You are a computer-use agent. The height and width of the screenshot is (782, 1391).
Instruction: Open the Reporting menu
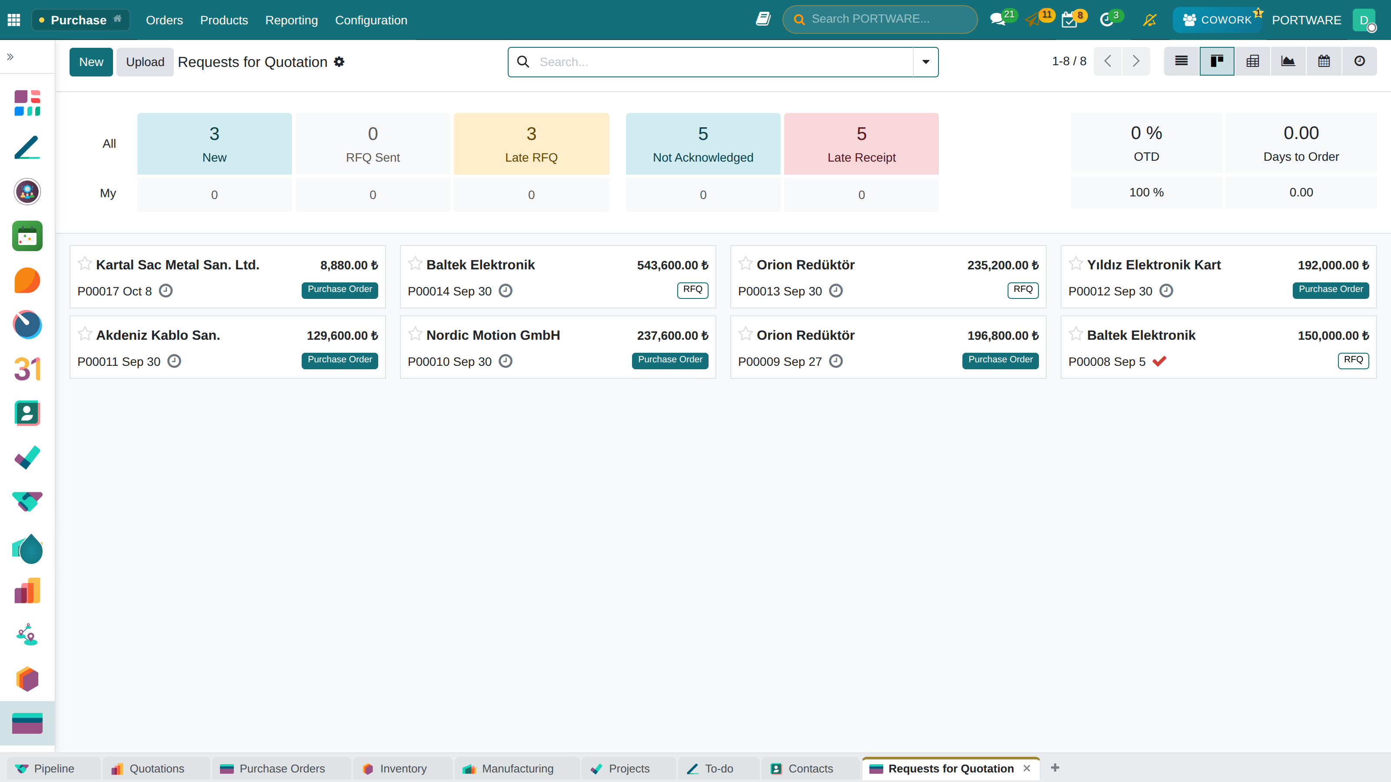(292, 20)
